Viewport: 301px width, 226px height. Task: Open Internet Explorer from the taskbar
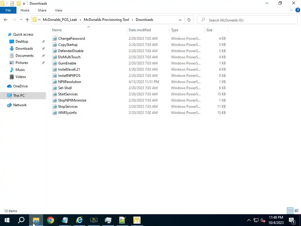tap(79, 220)
